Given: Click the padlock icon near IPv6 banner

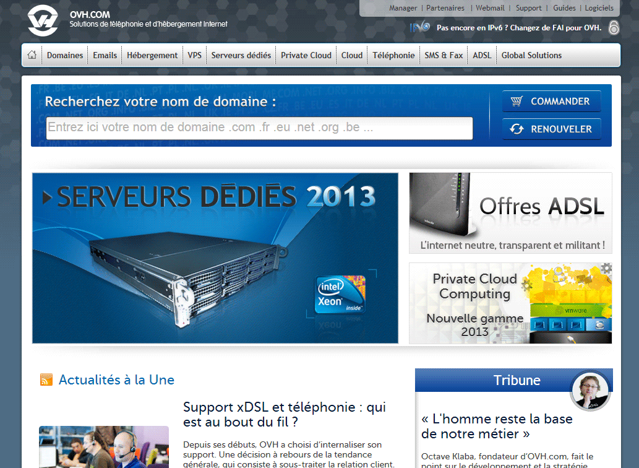Looking at the screenshot, I should point(614,27).
